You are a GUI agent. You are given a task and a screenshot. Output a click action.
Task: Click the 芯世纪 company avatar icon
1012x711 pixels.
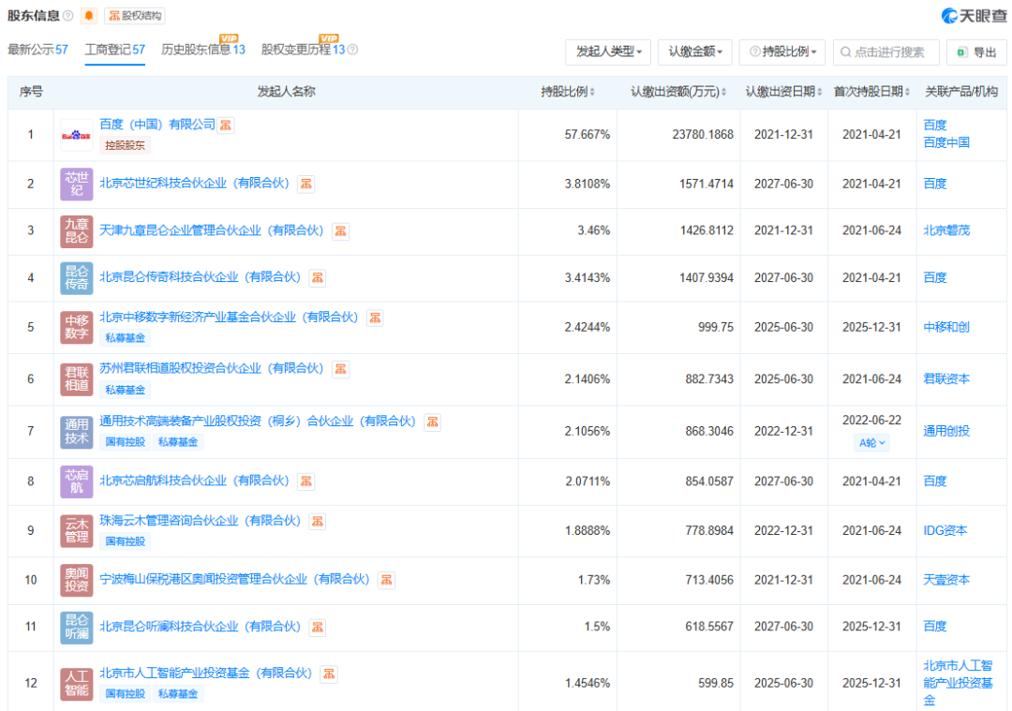tap(76, 184)
